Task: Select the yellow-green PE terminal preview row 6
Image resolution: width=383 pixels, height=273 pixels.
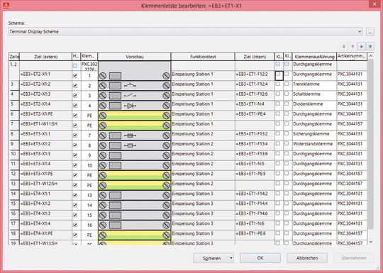Action: (x=134, y=116)
